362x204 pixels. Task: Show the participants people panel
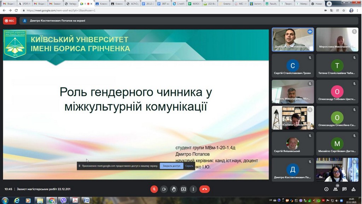tap(335, 189)
